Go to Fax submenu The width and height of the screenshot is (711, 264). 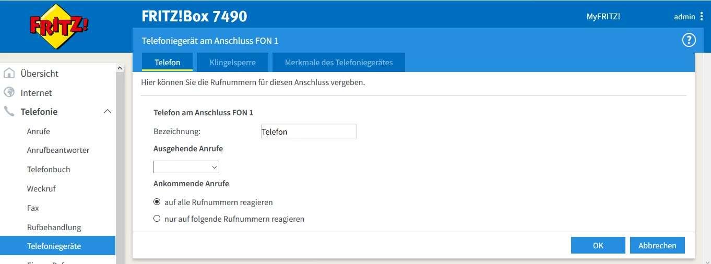(33, 208)
